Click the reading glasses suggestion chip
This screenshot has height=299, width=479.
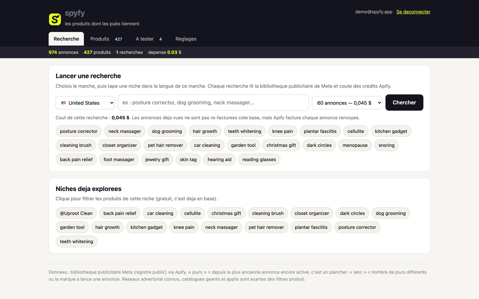coord(259,159)
